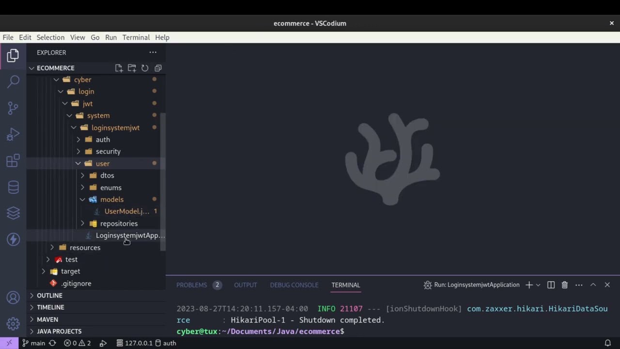Viewport: 620px width, 349px height.
Task: Switch to the DEBUG CONSOLE tab
Action: (x=294, y=285)
